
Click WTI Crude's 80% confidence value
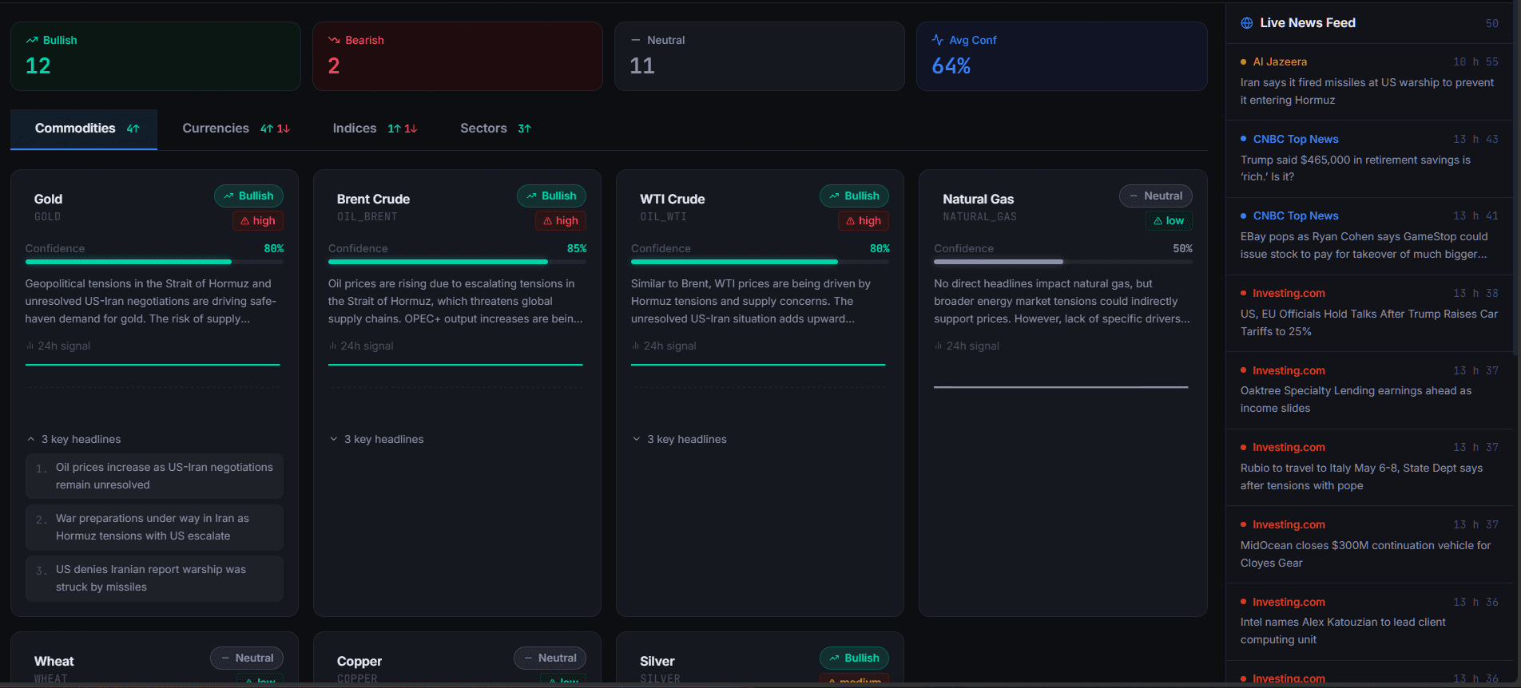point(880,248)
